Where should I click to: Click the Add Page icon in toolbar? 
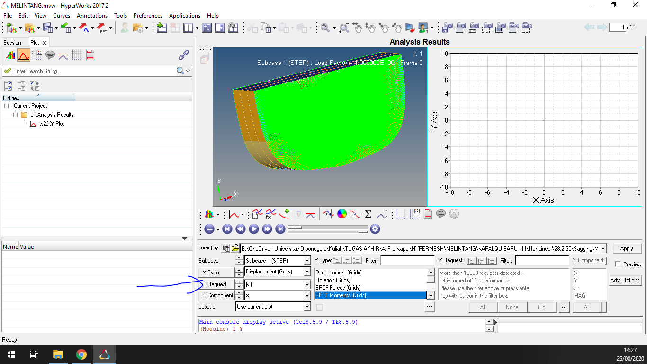(162, 28)
